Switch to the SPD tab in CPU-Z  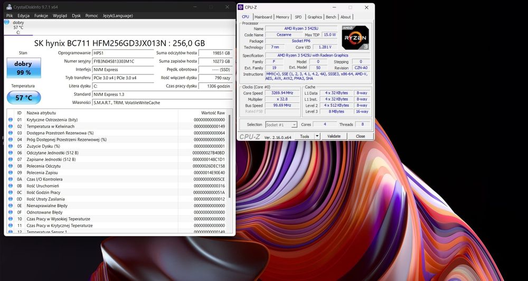click(298, 17)
